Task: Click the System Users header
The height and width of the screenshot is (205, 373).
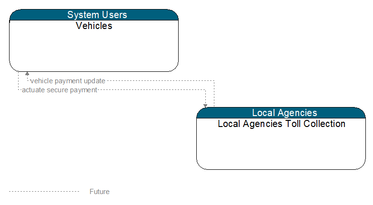Action: coord(94,15)
